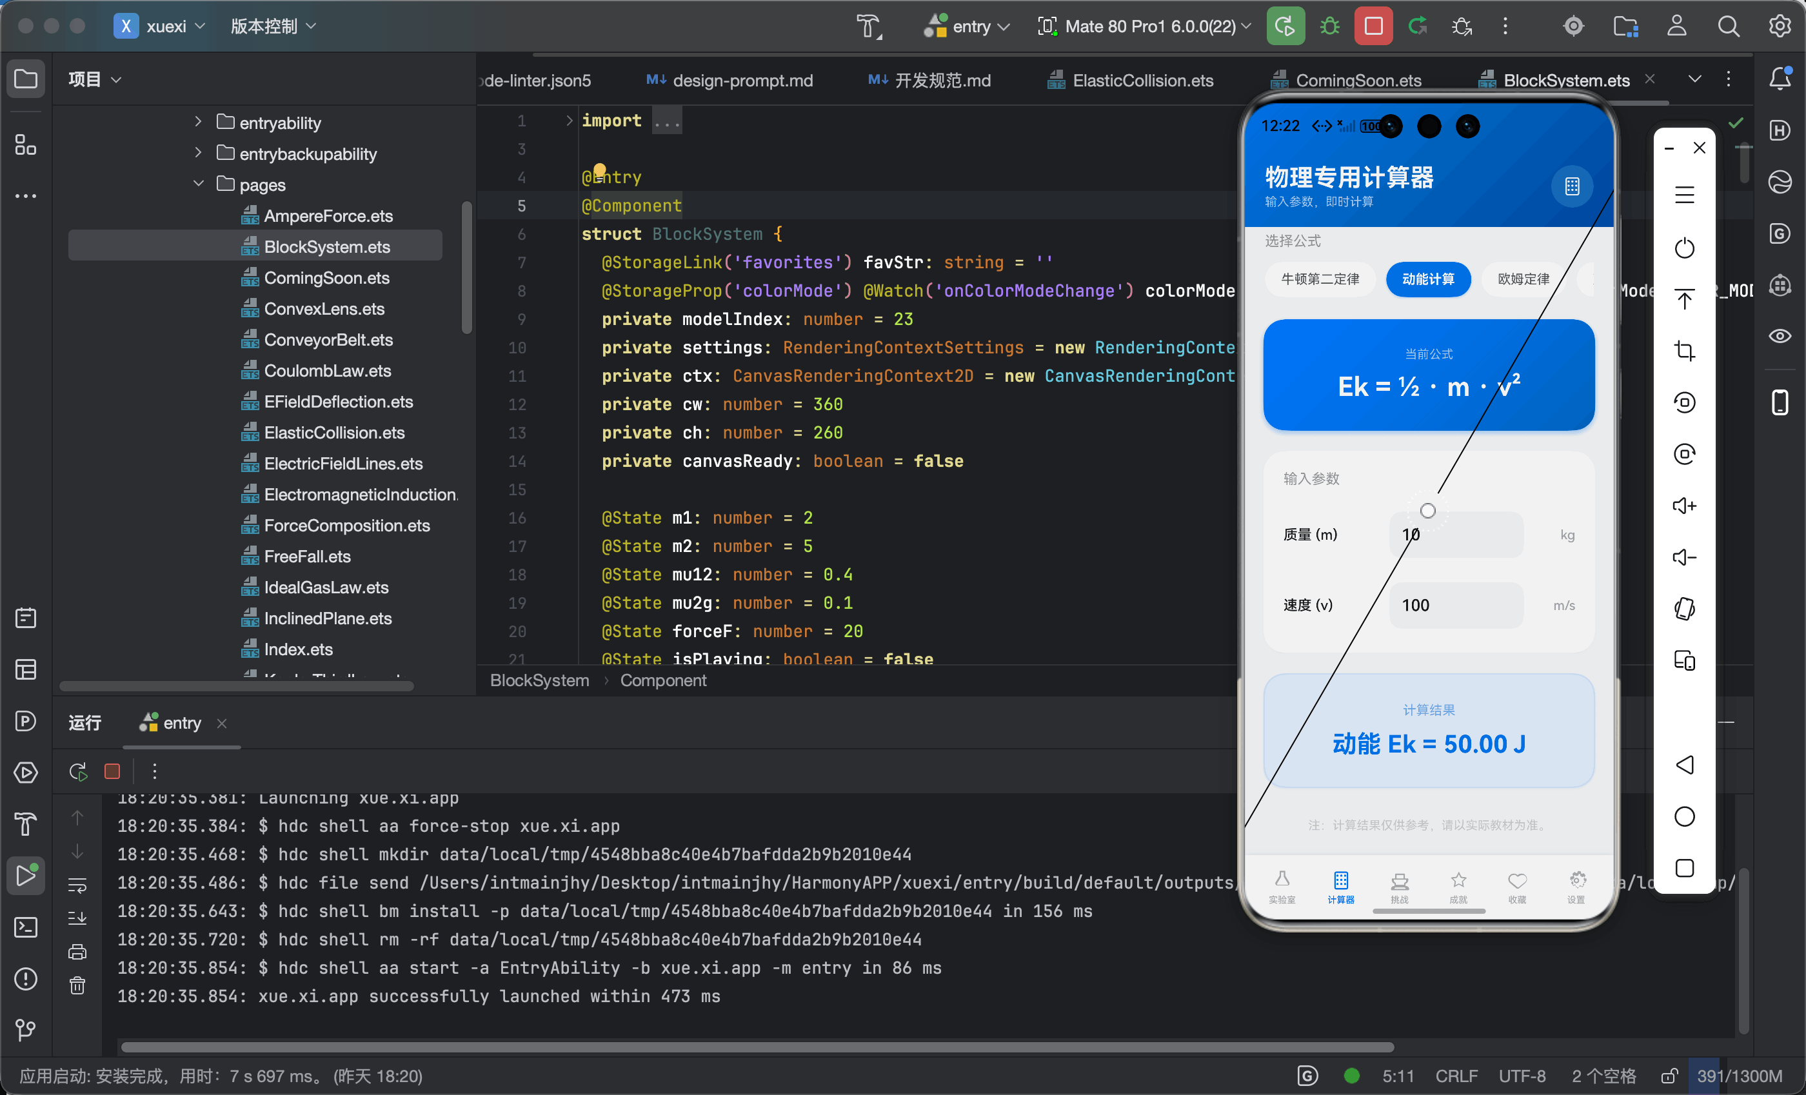Expand the entryability folder
1806x1095 pixels.
(198, 122)
